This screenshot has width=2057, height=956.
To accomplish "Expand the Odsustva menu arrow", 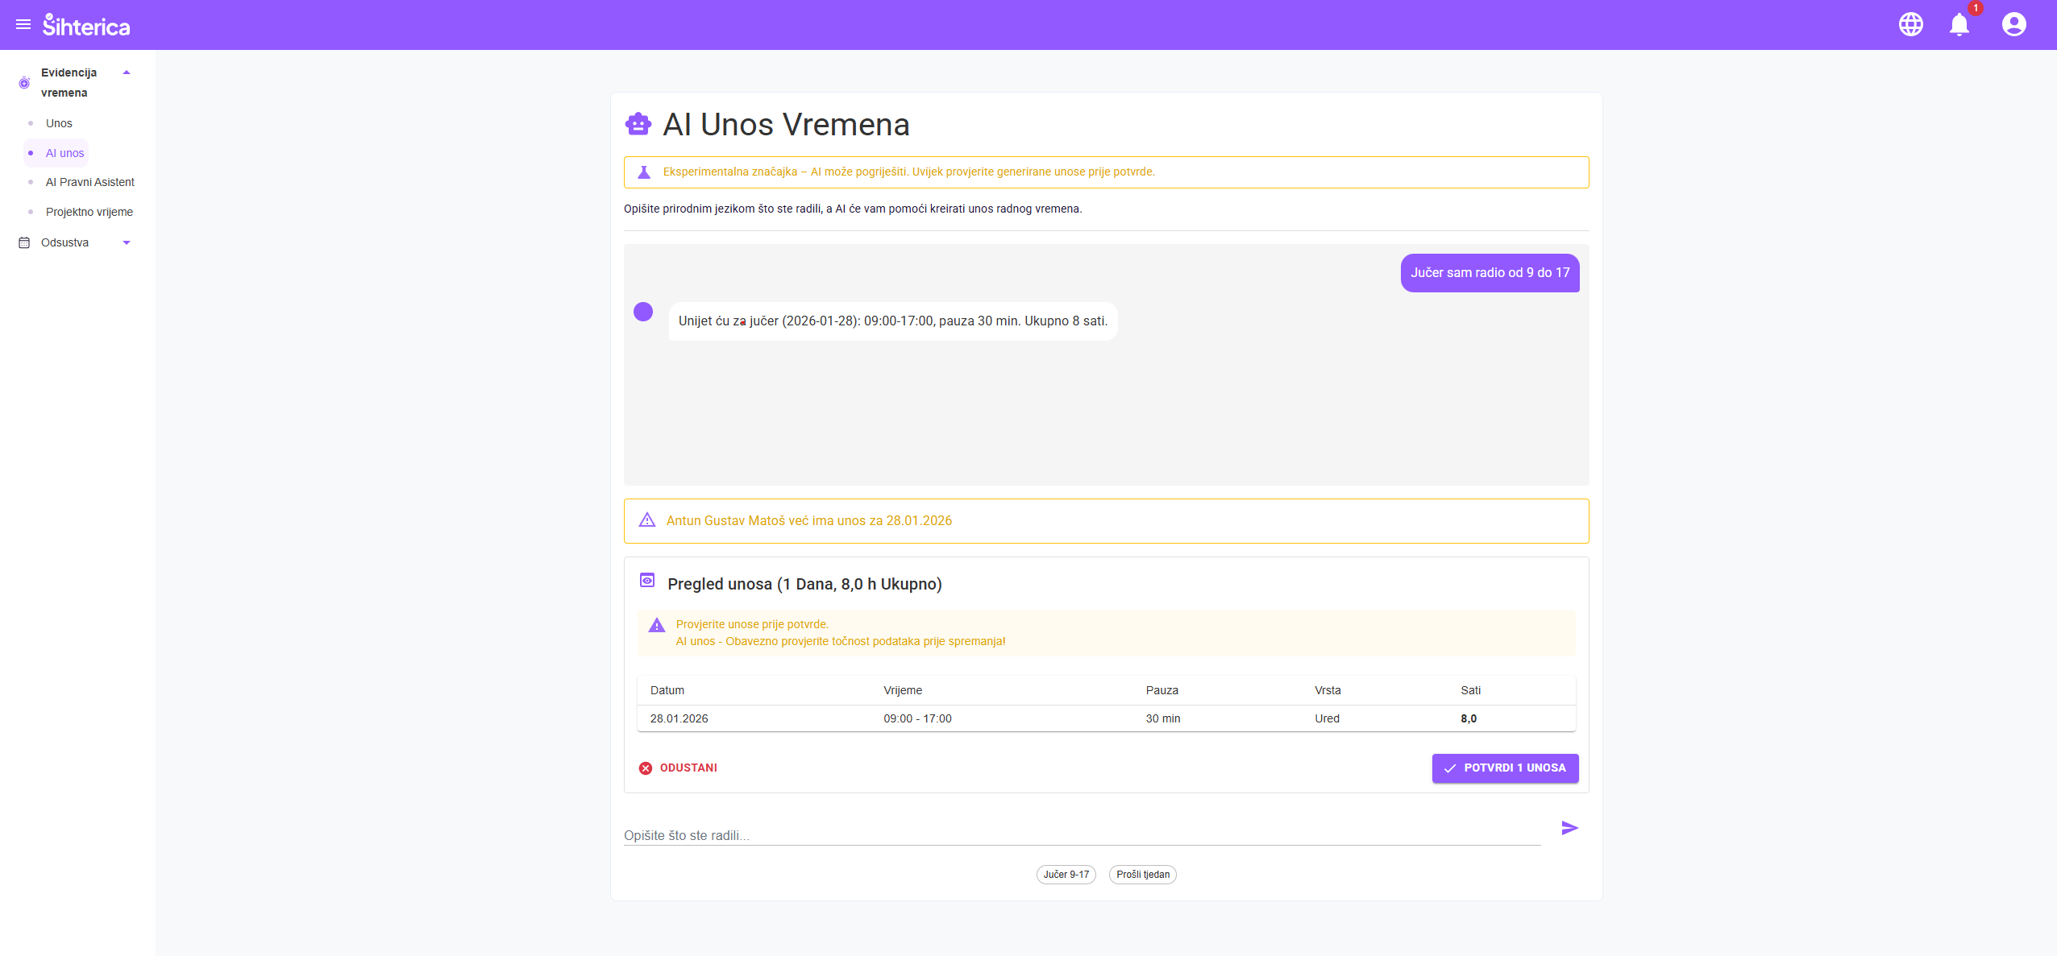I will (127, 242).
